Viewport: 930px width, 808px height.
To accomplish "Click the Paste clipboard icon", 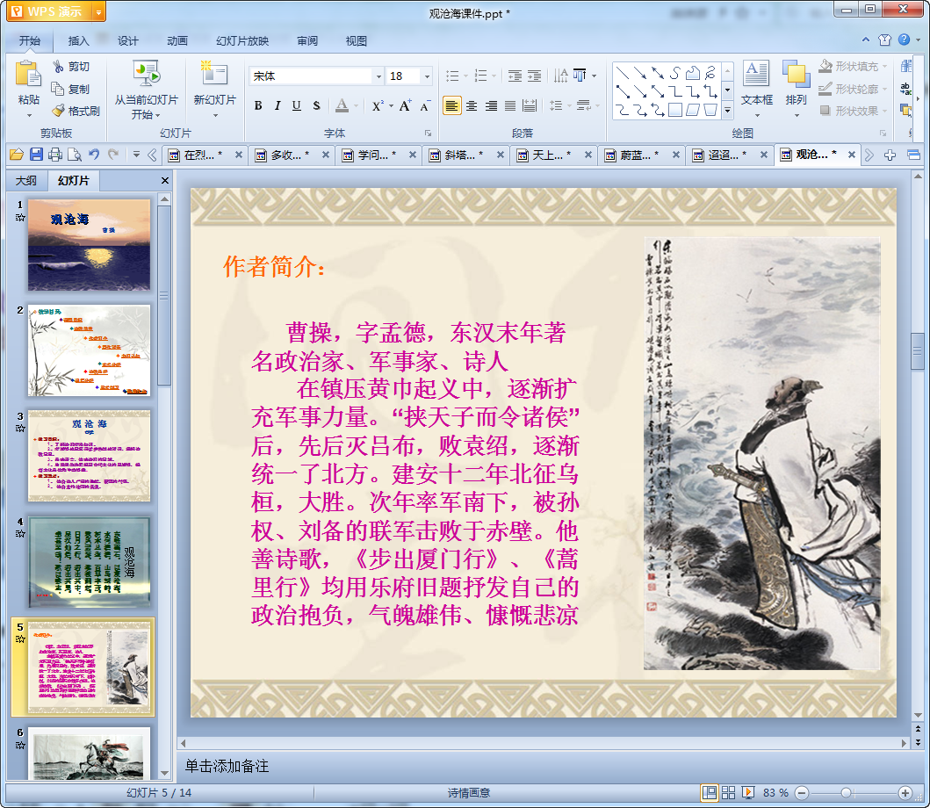I will point(28,75).
